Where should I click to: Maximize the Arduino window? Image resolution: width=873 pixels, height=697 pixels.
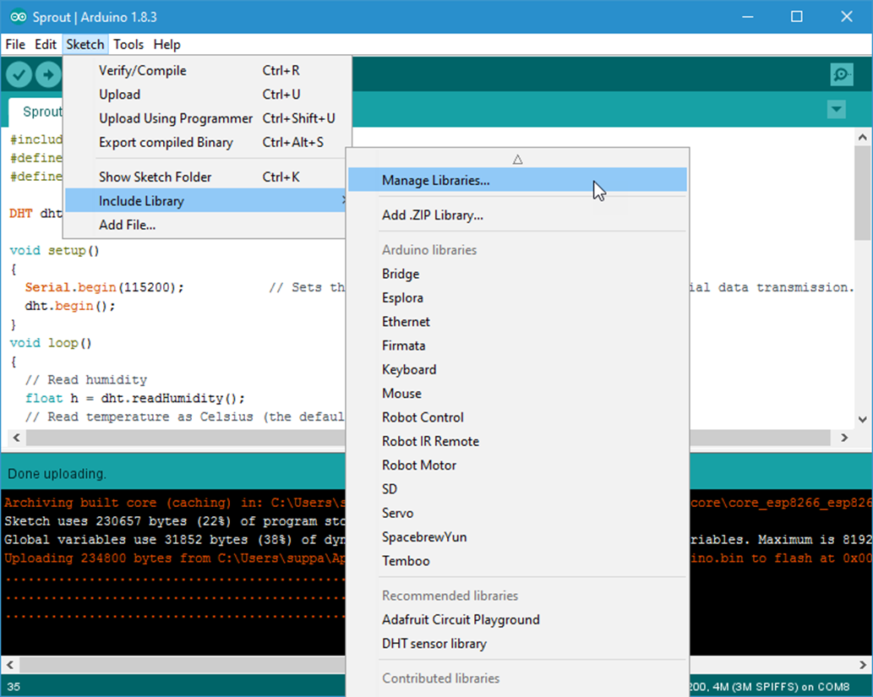(x=797, y=17)
